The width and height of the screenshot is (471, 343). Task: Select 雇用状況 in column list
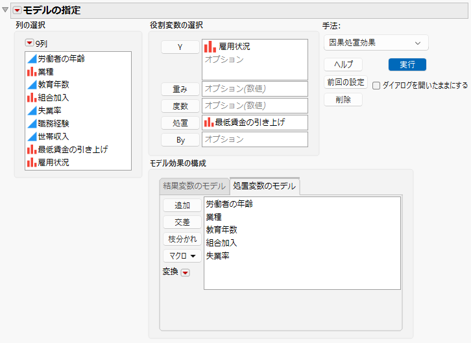coord(53,162)
